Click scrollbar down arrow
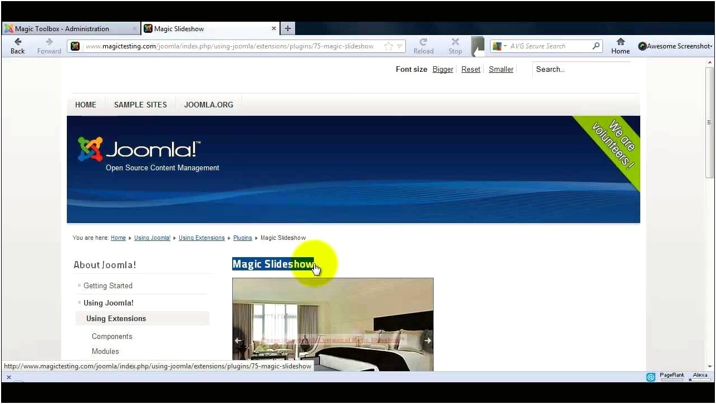Screen dimensions: 716x404 pos(709,367)
